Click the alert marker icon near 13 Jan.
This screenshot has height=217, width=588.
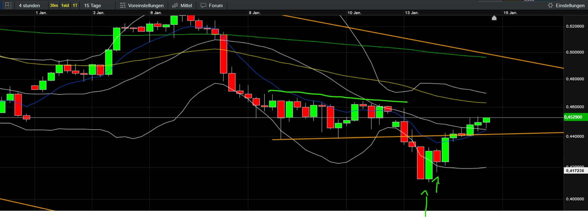click(x=494, y=18)
